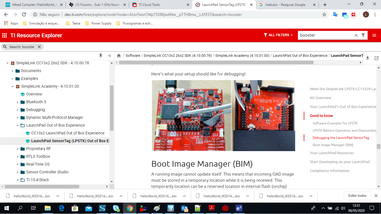
Task: Open the Chrome profile avatar L
Action: (x=366, y=14)
